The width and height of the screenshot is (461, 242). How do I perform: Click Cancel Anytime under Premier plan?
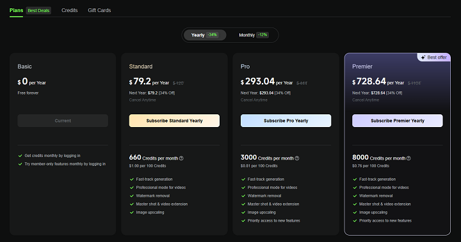tap(366, 100)
